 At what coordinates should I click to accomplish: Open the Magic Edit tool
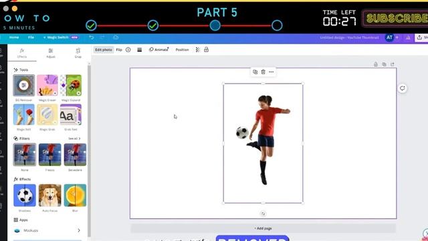24,114
